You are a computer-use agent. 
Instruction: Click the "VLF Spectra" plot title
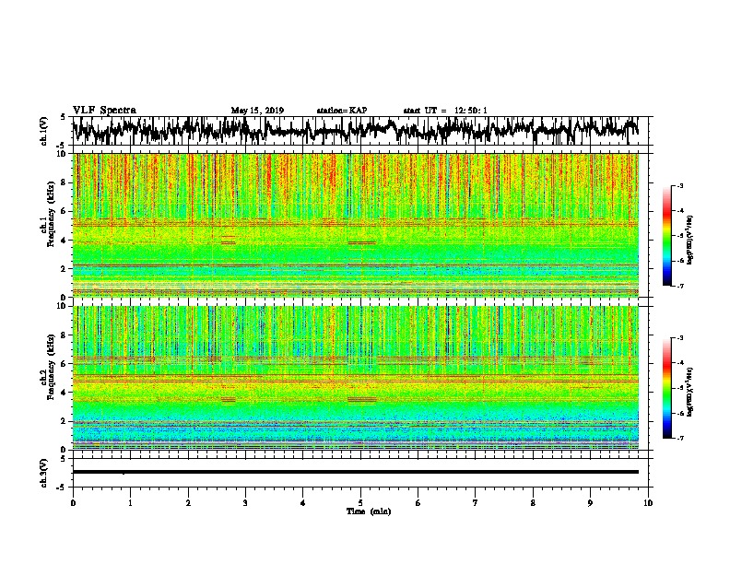(104, 111)
